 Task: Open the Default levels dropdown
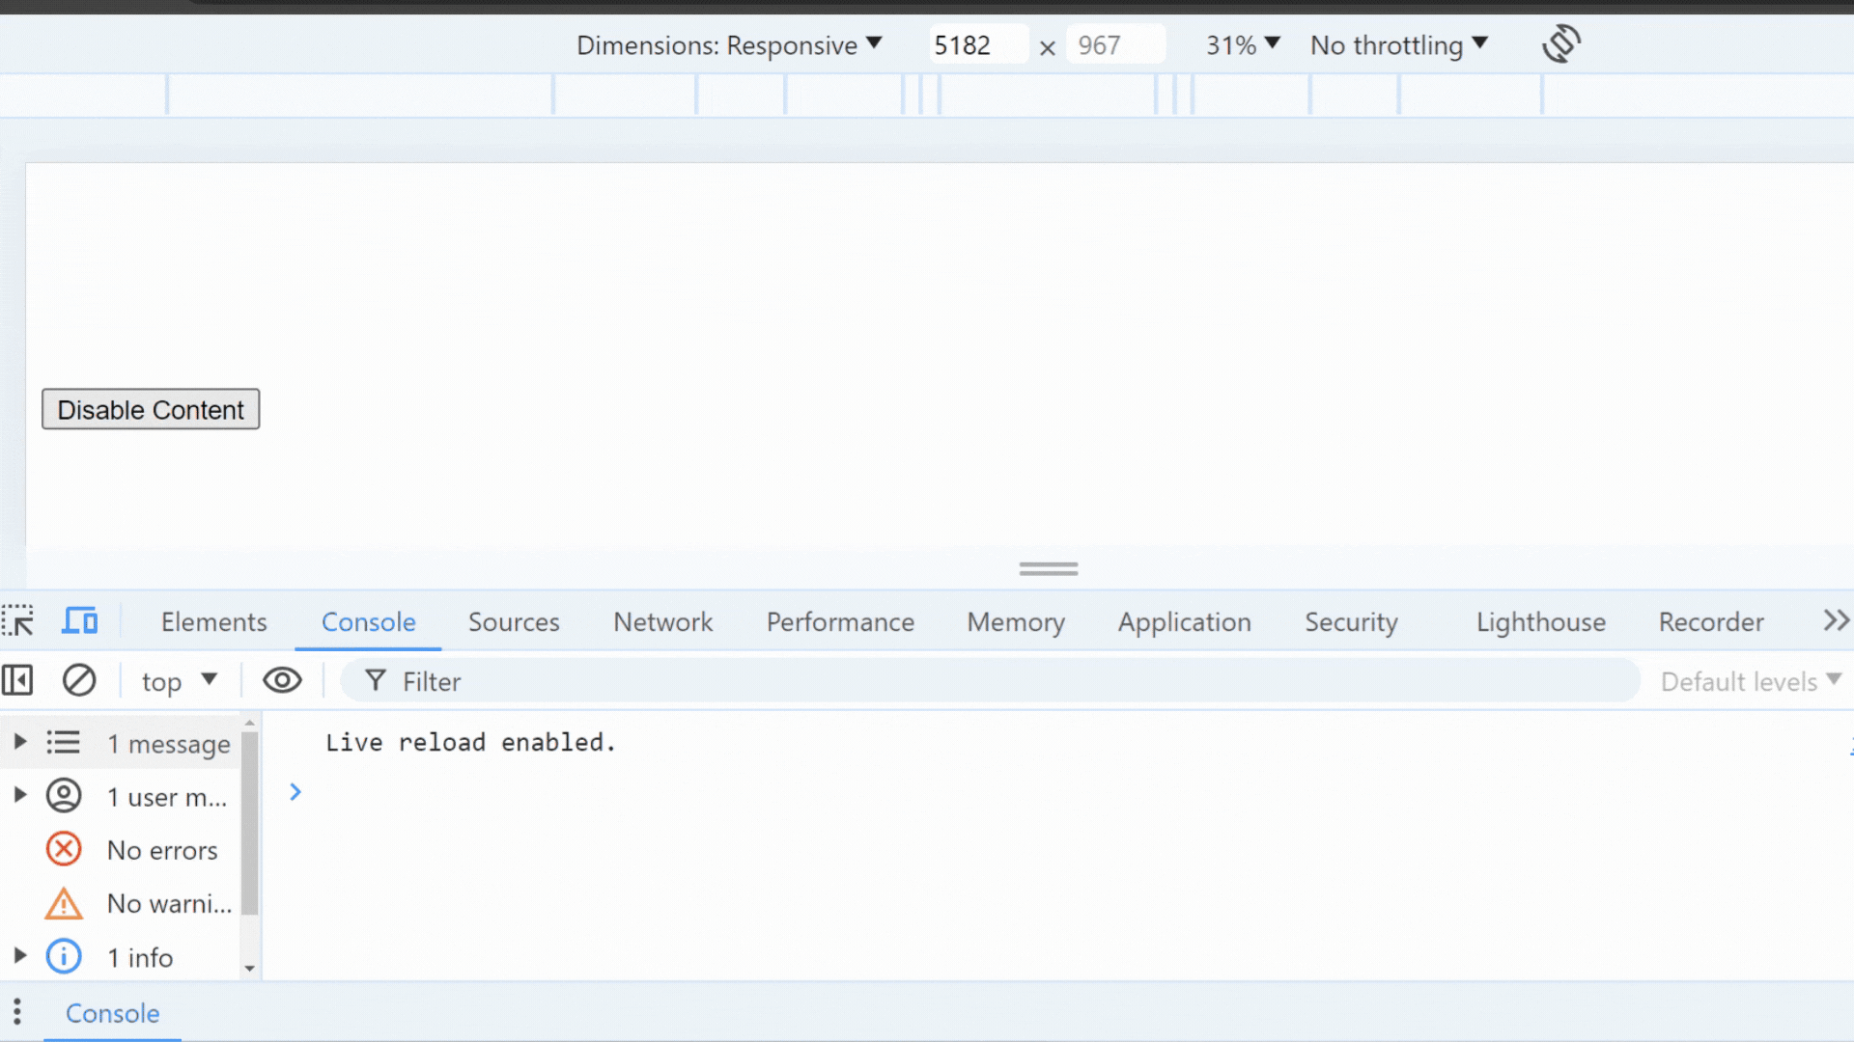pyautogui.click(x=1750, y=680)
